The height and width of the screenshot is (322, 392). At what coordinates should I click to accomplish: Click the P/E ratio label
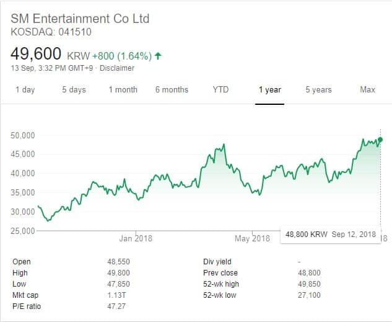click(x=27, y=306)
